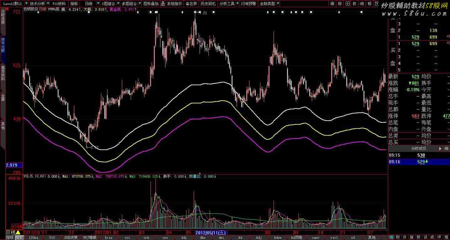Screen dimensions: 450x240
Task: Click the 细 icon at bottom right
Action: [x=391, y=237]
